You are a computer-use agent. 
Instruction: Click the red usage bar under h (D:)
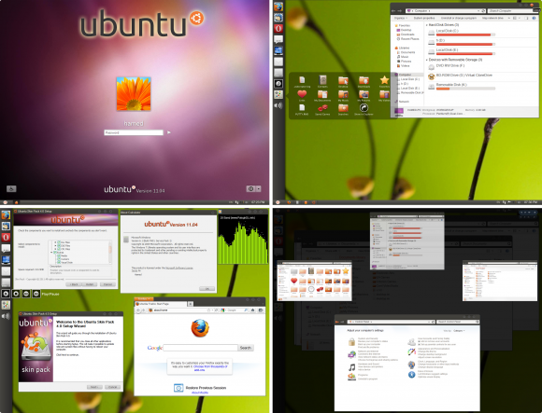tap(465, 44)
